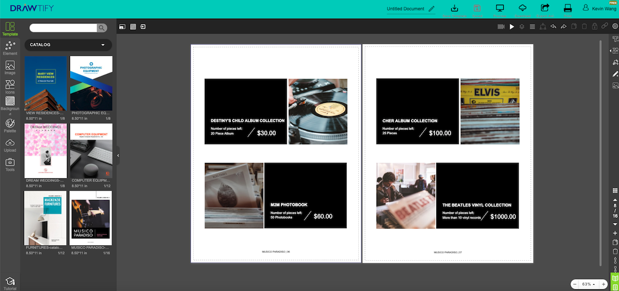Add a new page with plus icon
This screenshot has height=291, width=619.
click(614, 233)
